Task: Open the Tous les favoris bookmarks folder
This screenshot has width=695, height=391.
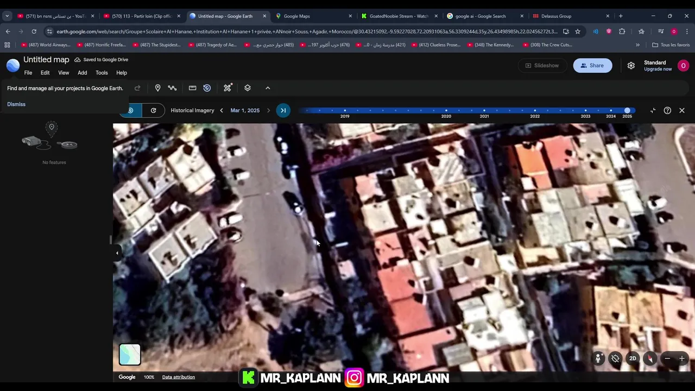Action: (x=671, y=45)
